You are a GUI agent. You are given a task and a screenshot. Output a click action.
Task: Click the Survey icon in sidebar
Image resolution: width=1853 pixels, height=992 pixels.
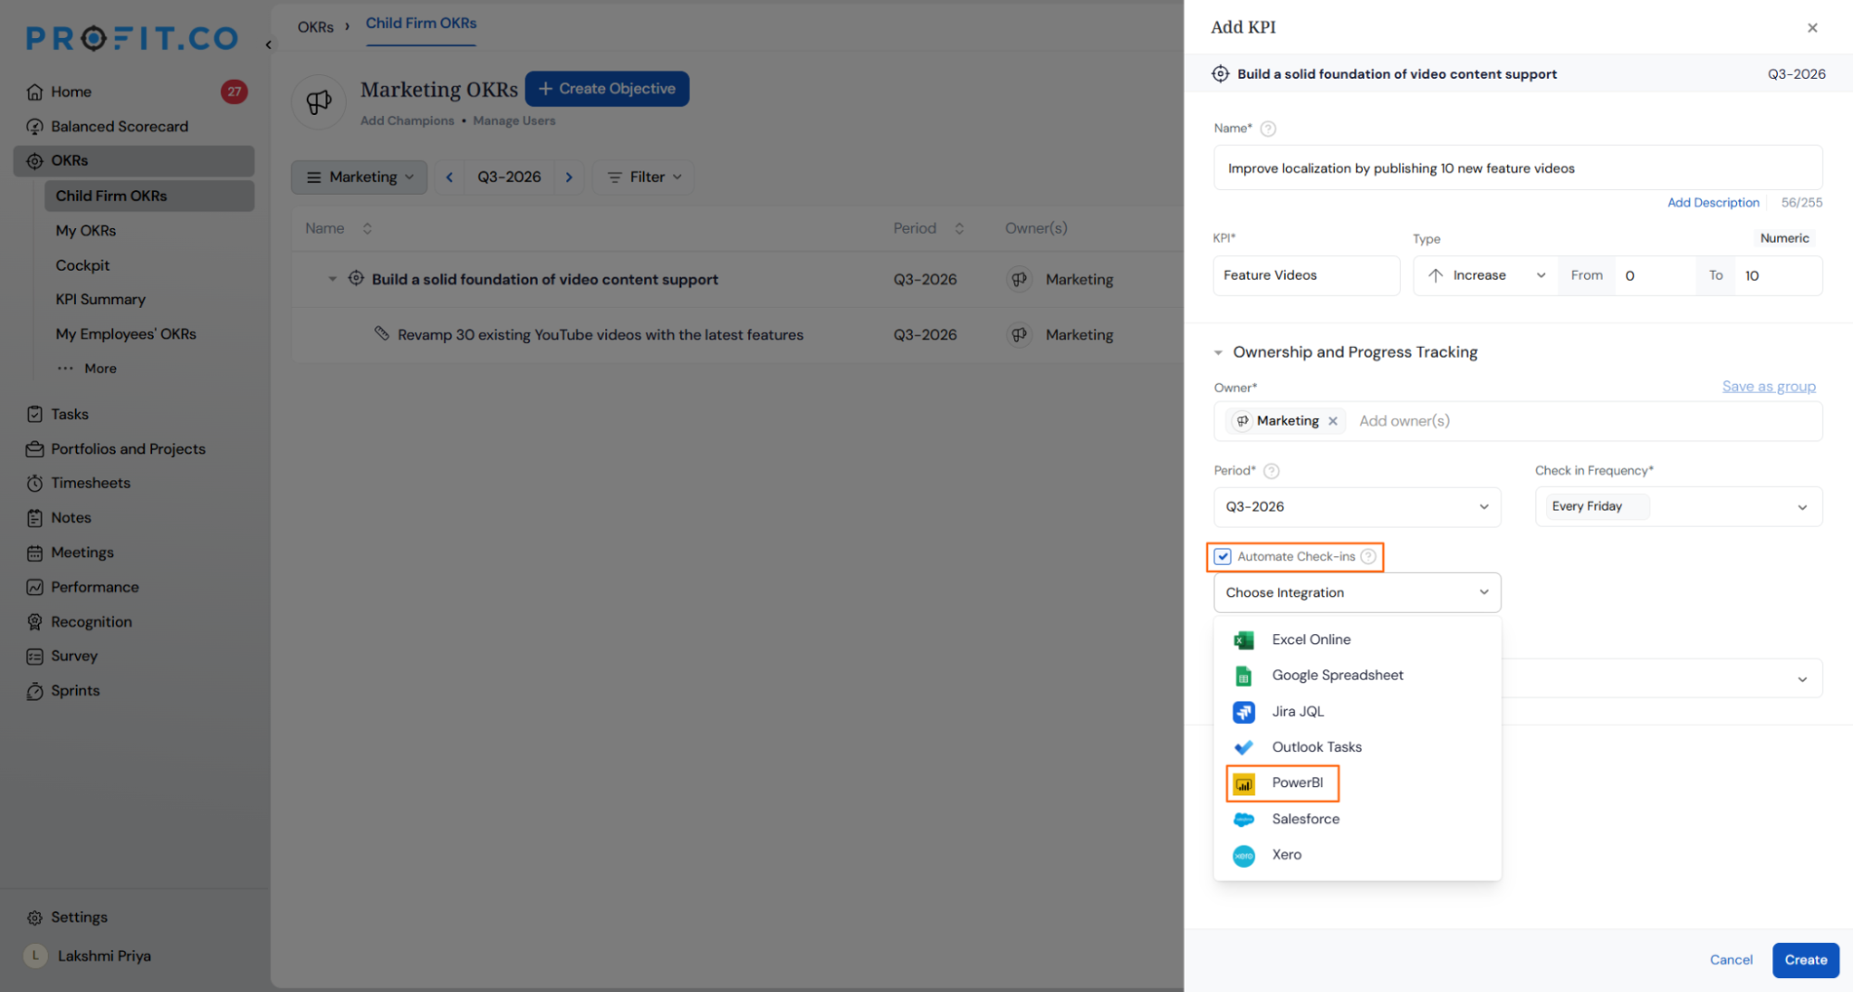35,656
